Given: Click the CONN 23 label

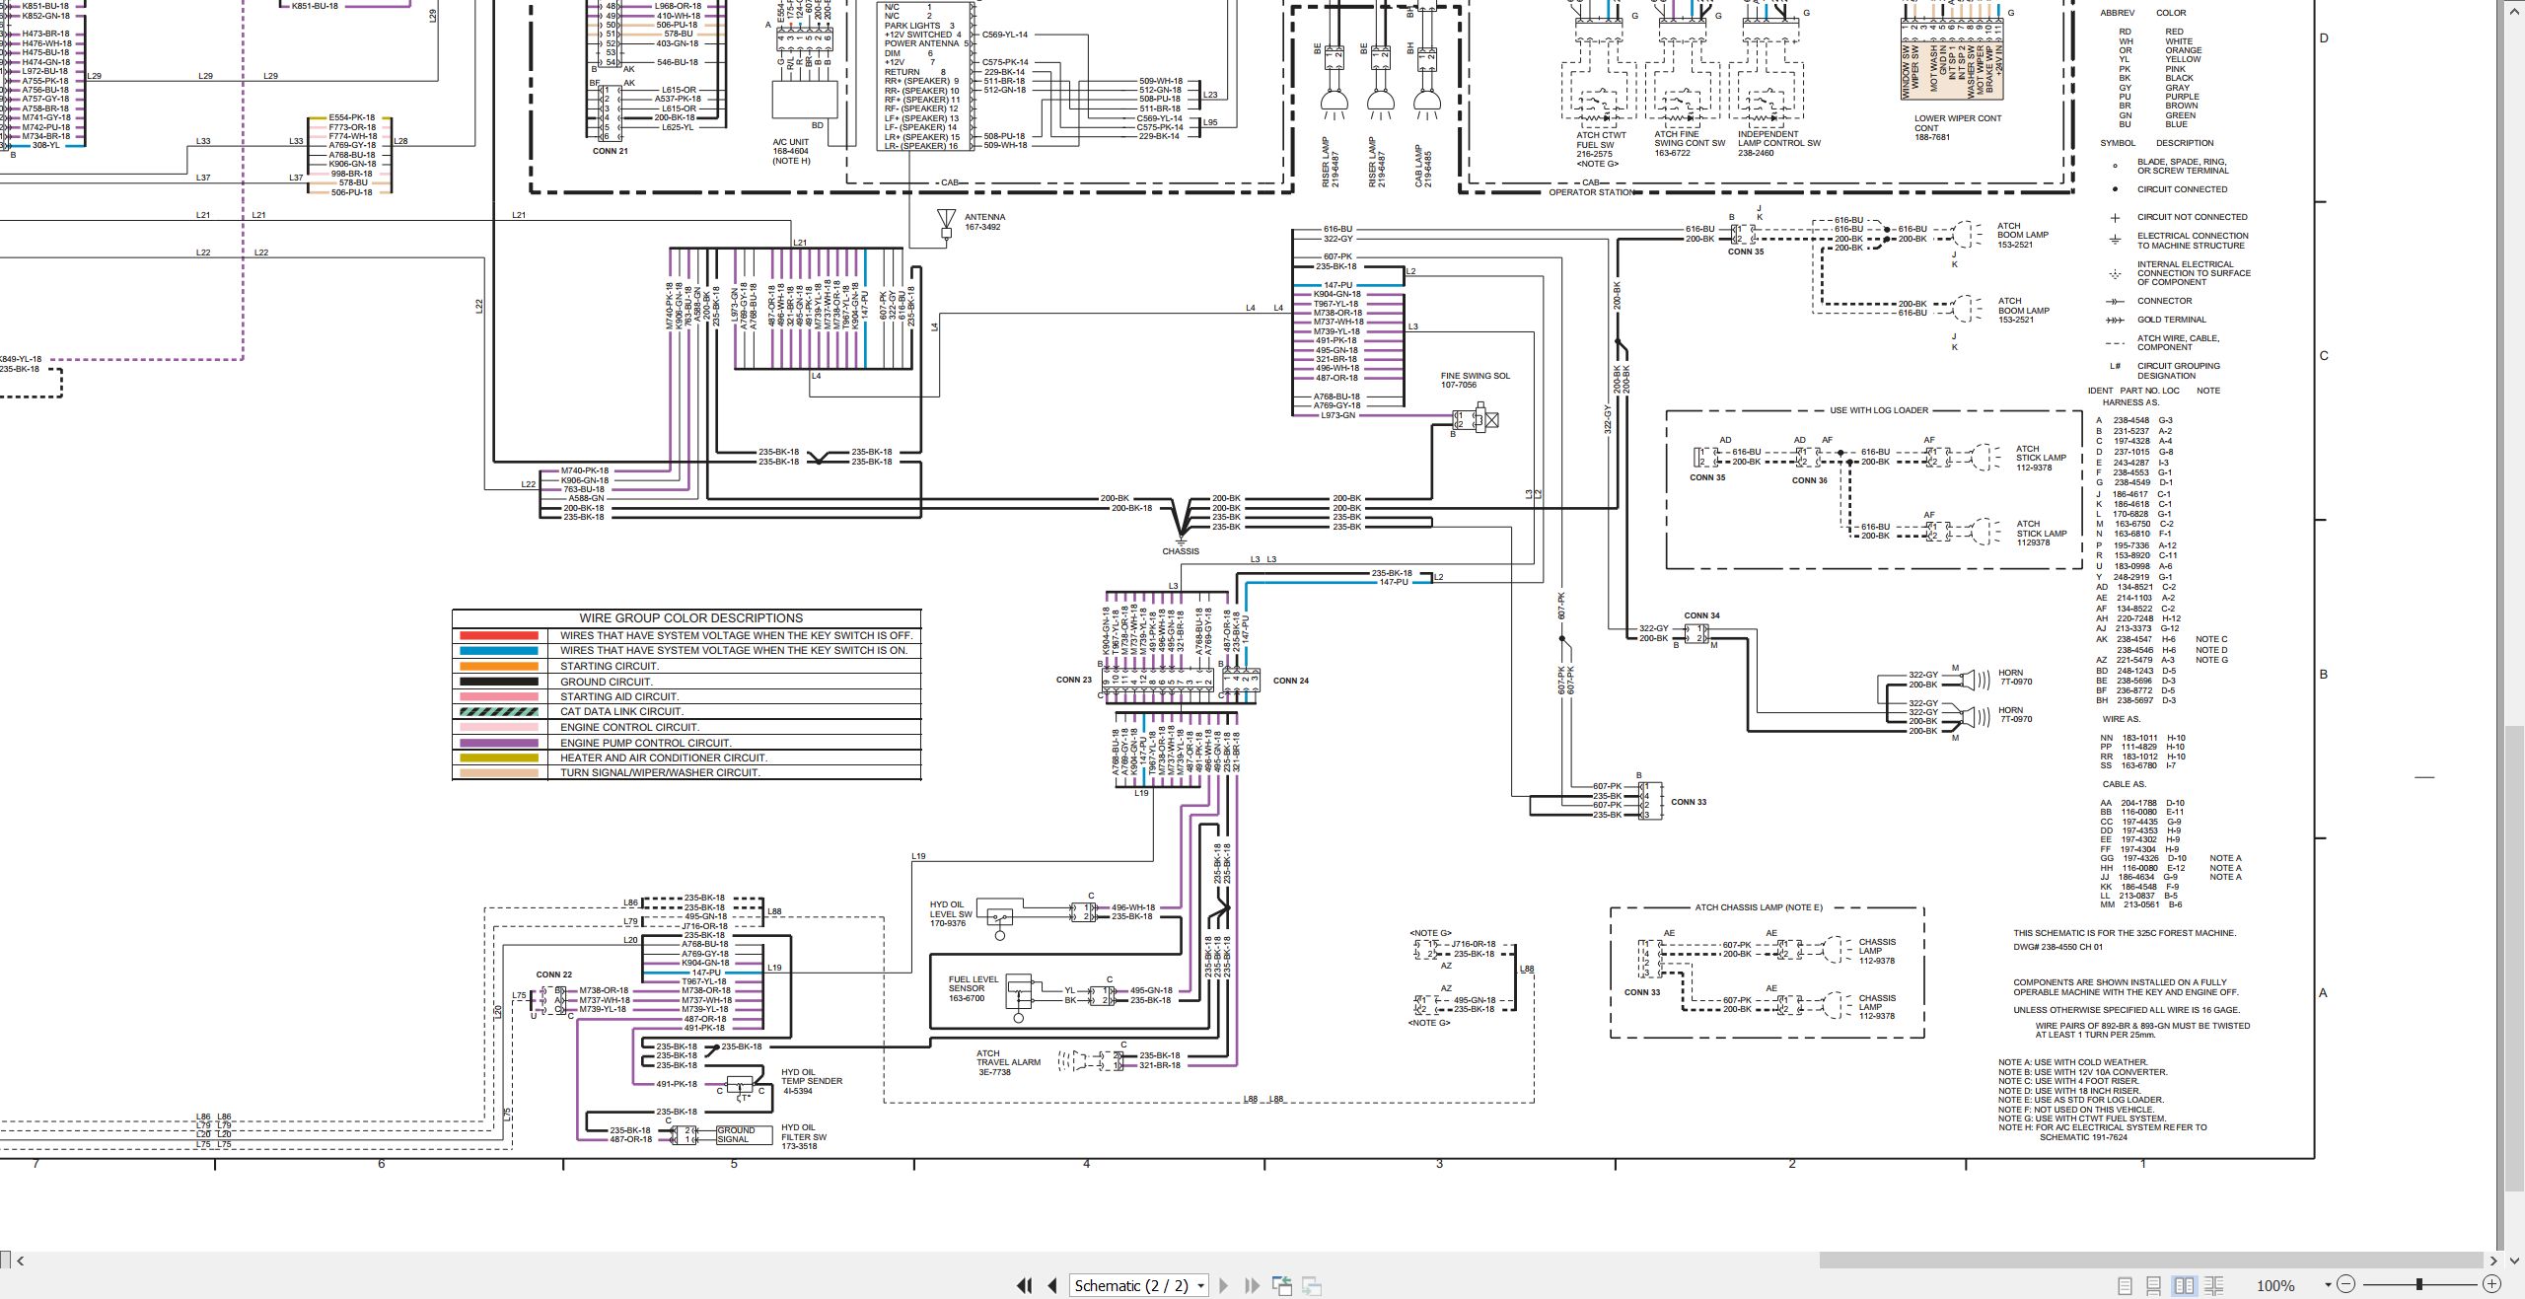Looking at the screenshot, I should (x=1074, y=680).
